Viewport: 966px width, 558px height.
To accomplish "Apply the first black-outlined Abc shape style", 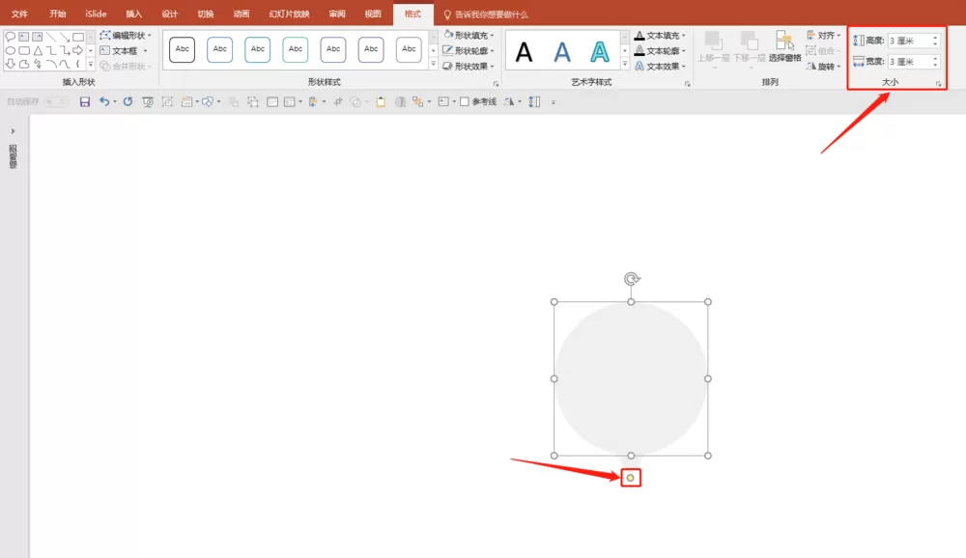I will pyautogui.click(x=183, y=49).
